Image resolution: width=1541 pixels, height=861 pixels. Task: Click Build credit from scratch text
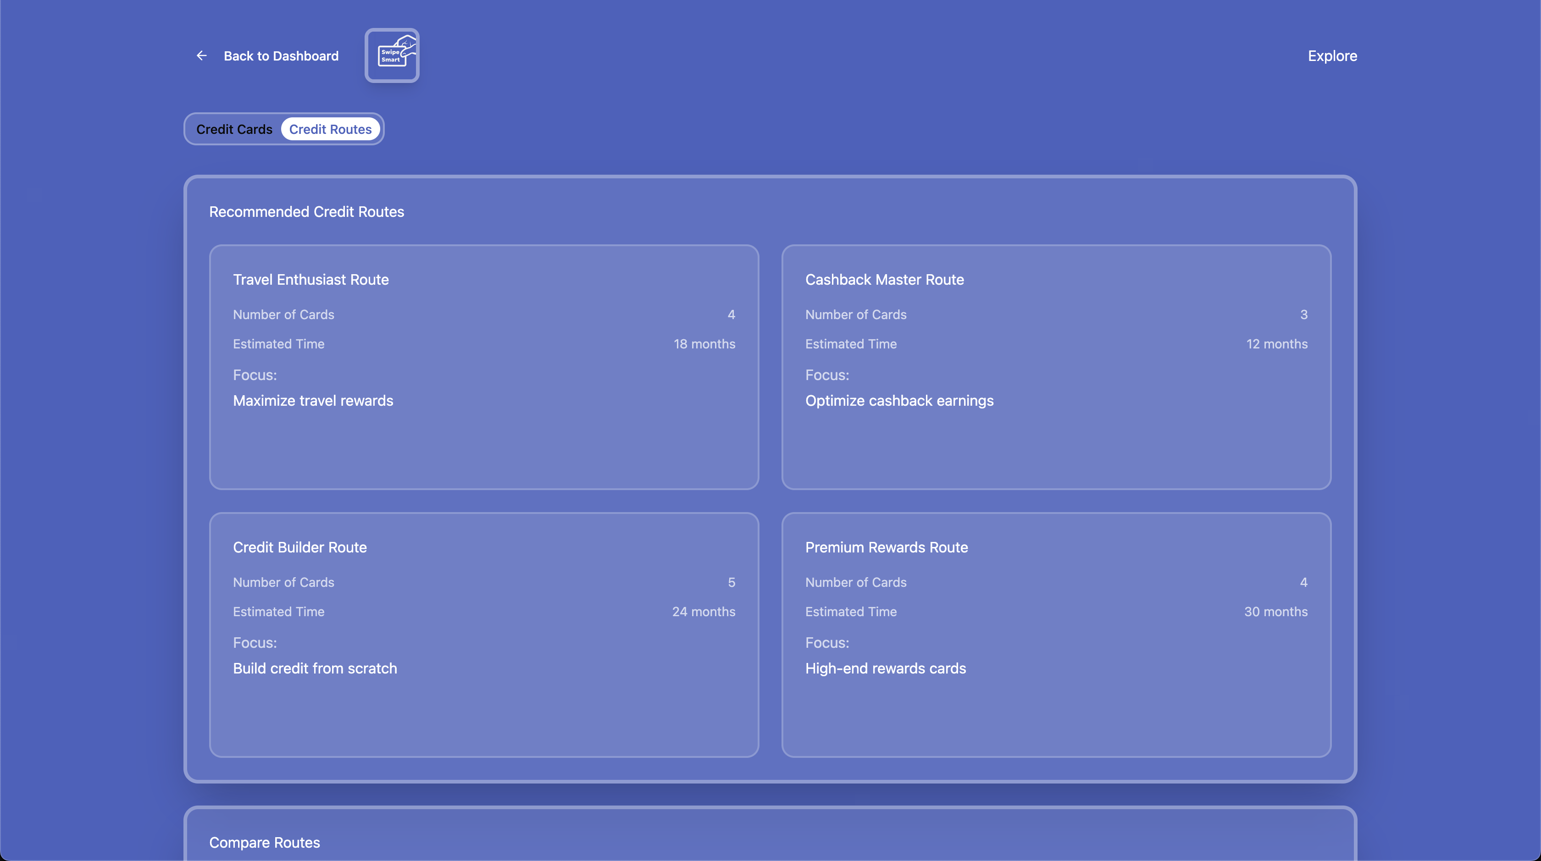pos(315,668)
